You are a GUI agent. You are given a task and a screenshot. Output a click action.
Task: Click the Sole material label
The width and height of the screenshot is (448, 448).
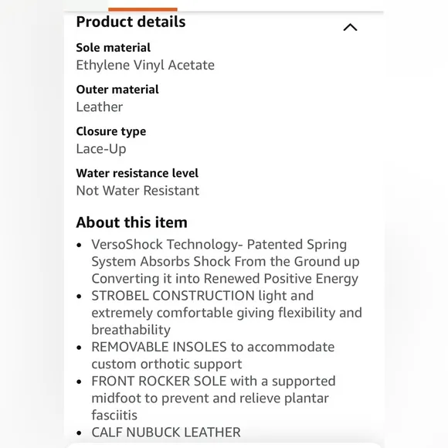(x=113, y=48)
